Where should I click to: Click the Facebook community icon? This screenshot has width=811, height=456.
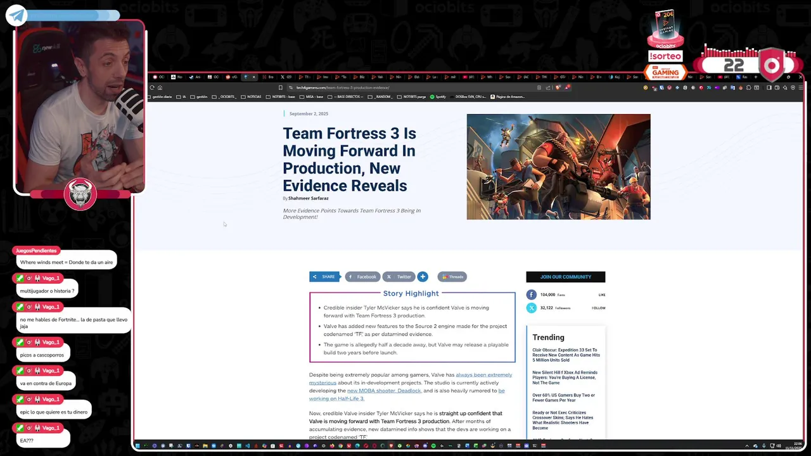click(x=531, y=294)
